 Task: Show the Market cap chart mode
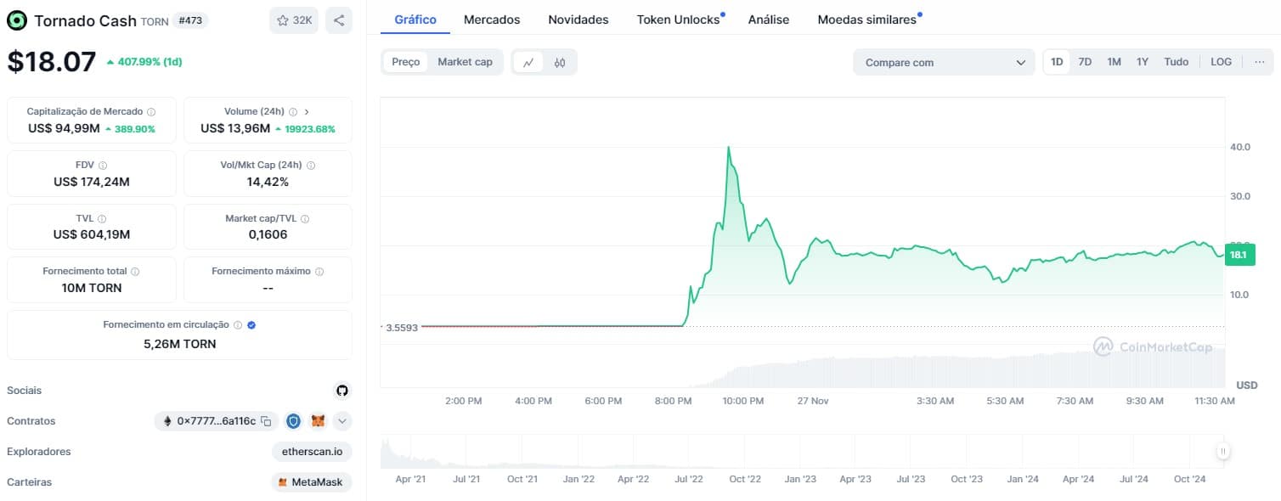[465, 62]
